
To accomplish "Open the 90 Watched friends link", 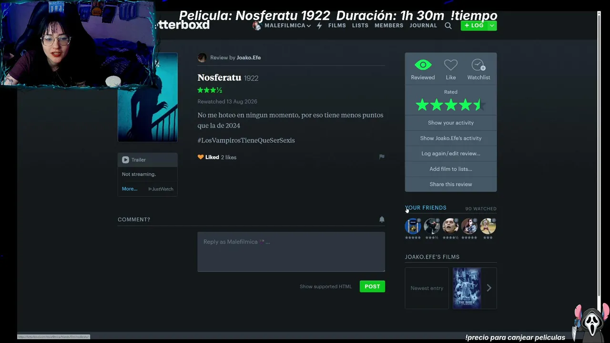I will click(x=481, y=209).
